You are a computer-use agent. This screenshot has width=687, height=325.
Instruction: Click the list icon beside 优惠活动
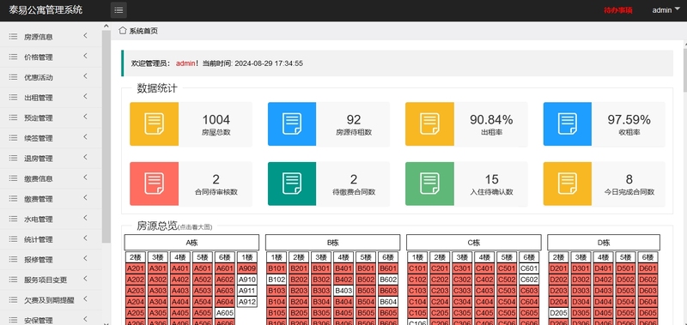(13, 77)
